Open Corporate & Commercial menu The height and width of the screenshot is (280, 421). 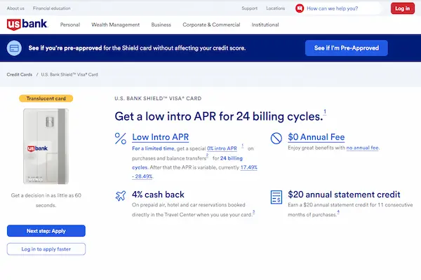pos(211,24)
